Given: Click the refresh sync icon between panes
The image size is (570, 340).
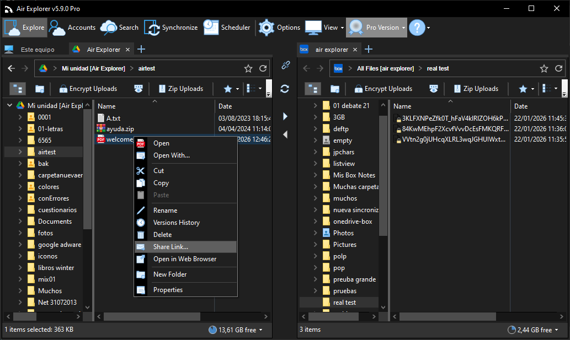Looking at the screenshot, I should pos(285,88).
